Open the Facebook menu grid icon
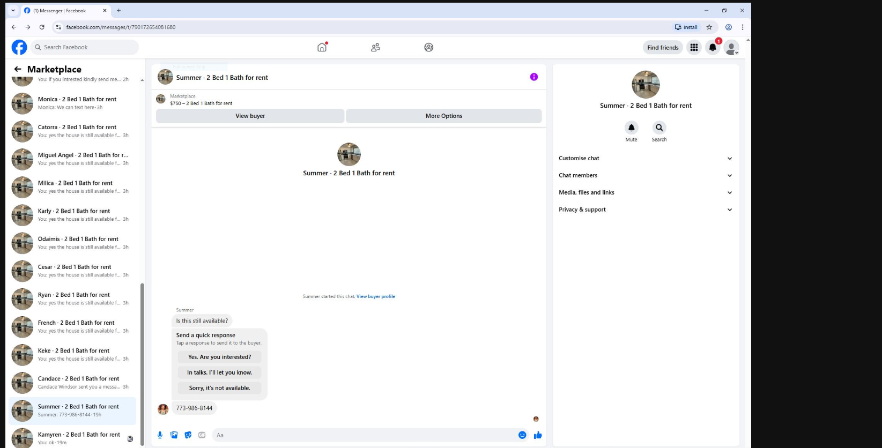882x448 pixels. click(x=694, y=47)
